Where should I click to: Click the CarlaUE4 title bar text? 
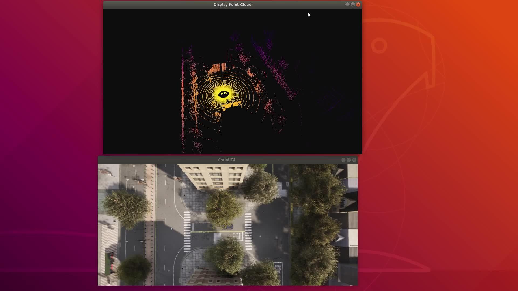click(x=226, y=160)
